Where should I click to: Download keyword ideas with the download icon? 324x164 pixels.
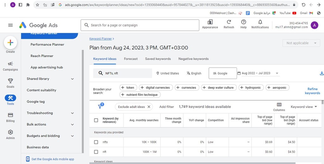tap(321, 73)
